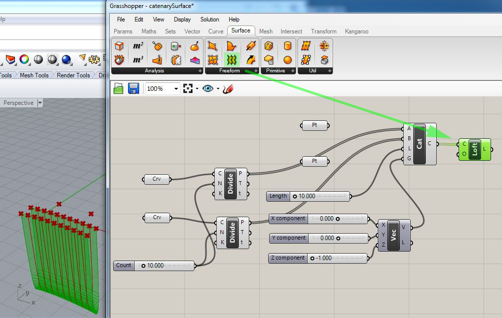Select the Loft component icon in Freeform
Viewport: 502px width, 318px height.
click(231, 59)
